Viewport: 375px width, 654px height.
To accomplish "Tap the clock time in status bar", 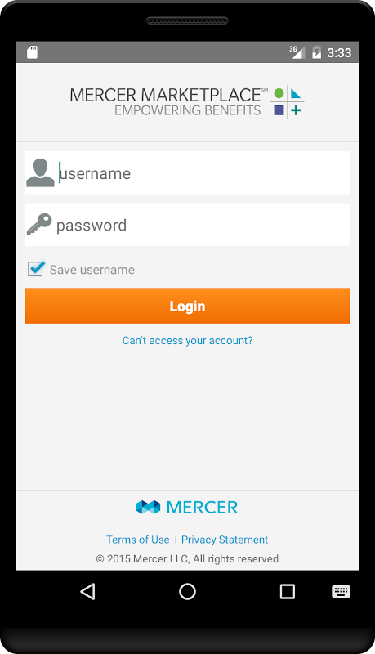I will tap(339, 52).
